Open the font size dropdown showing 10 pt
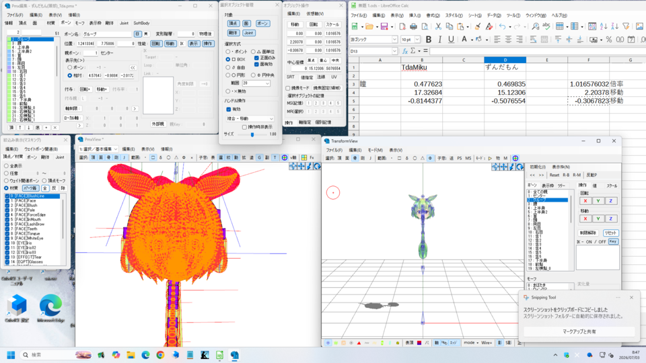The width and height of the screenshot is (646, 363). click(417, 40)
